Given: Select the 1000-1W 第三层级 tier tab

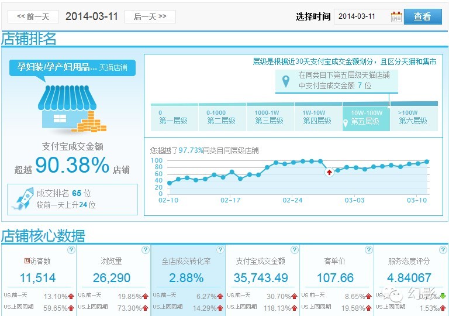Looking at the screenshot, I should coord(270,117).
